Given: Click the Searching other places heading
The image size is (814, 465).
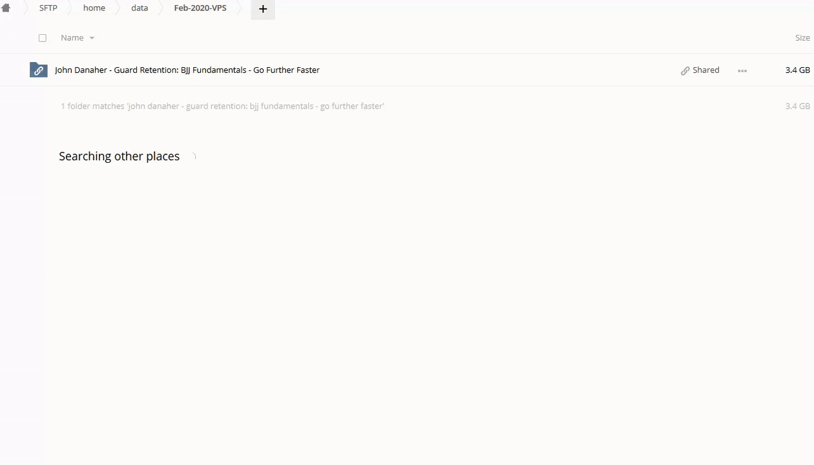Looking at the screenshot, I should 120,156.
